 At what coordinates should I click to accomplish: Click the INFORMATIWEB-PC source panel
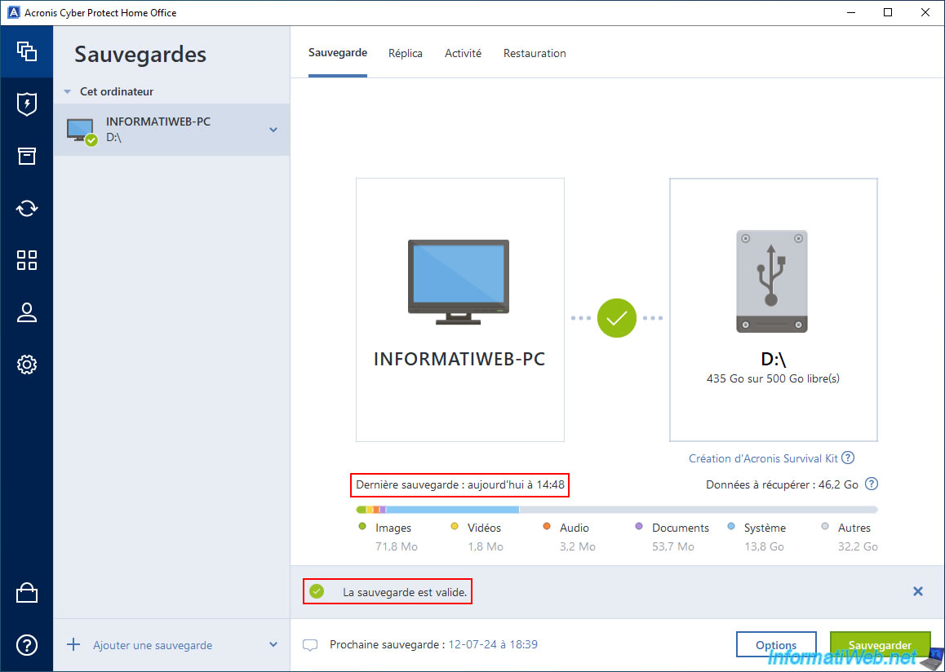point(459,310)
